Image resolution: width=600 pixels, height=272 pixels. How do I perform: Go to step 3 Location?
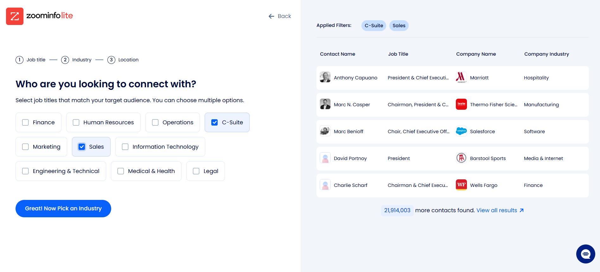point(123,60)
